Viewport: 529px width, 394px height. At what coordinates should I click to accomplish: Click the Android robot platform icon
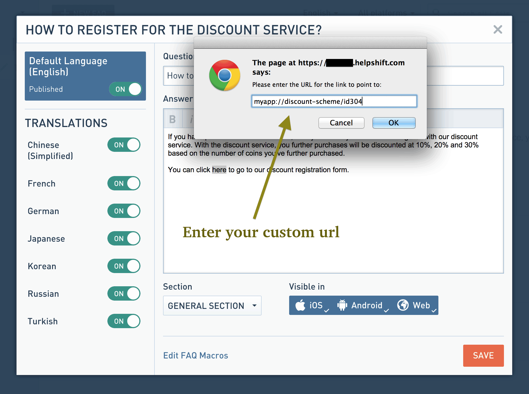coord(342,305)
